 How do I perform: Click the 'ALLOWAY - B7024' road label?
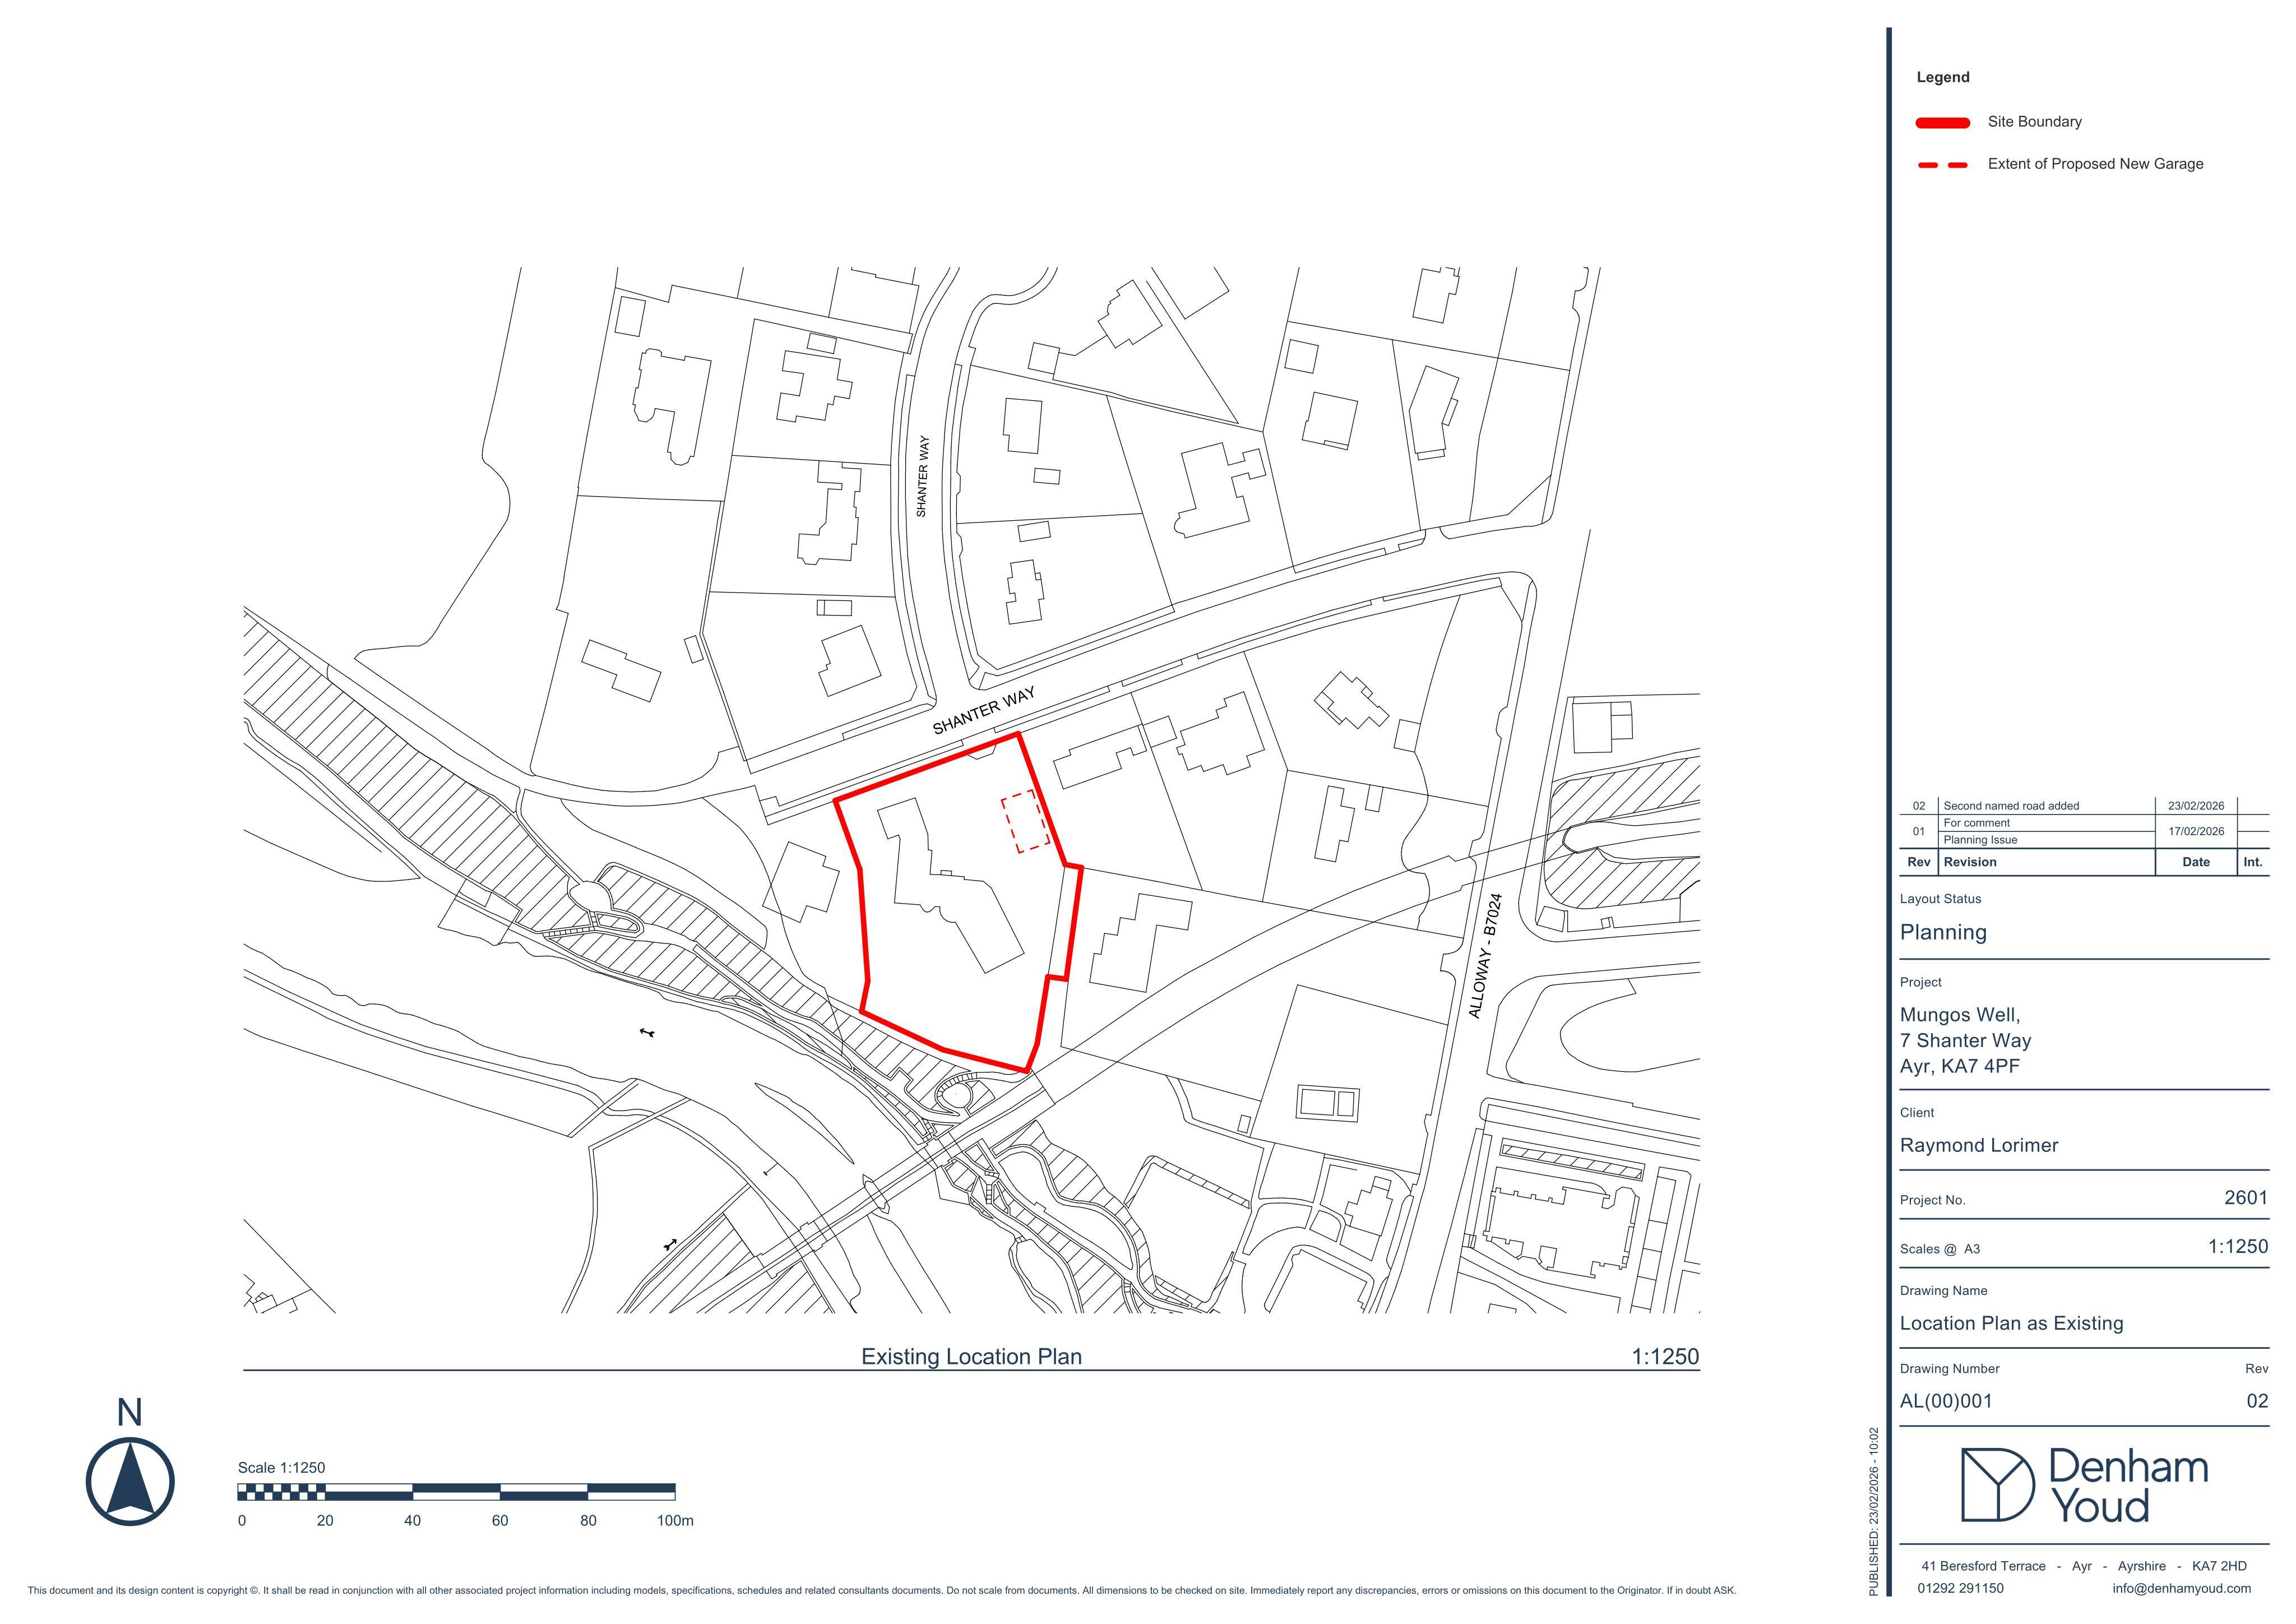click(x=1485, y=956)
